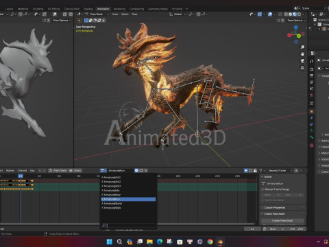Toggle only show selected filter icon
The width and height of the screenshot is (329, 247).
246,171
